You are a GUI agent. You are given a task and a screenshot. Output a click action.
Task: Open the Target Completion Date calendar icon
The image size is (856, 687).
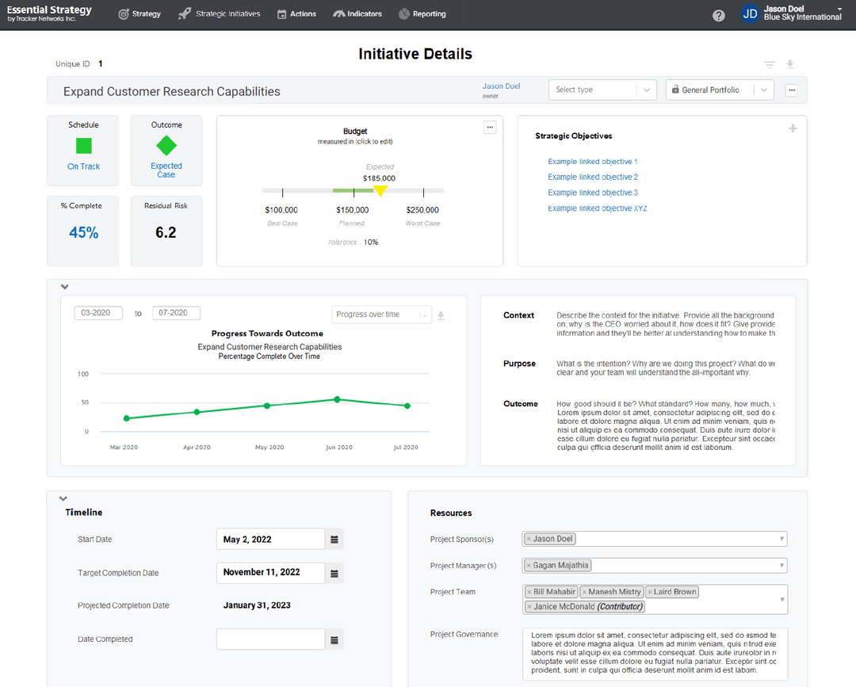(x=334, y=572)
